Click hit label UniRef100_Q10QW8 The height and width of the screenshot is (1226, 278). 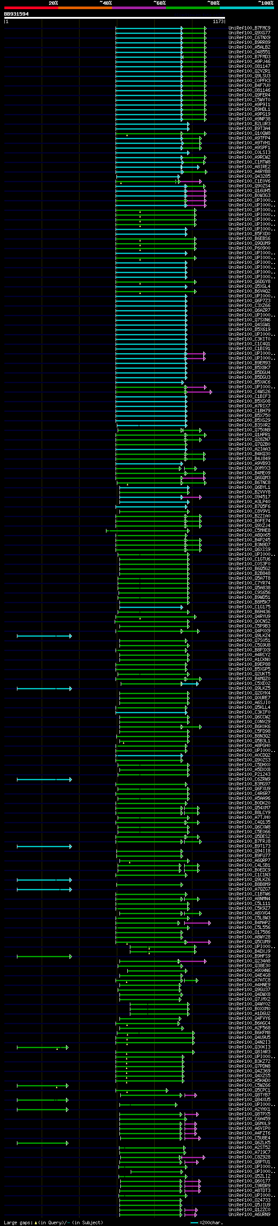249,133
